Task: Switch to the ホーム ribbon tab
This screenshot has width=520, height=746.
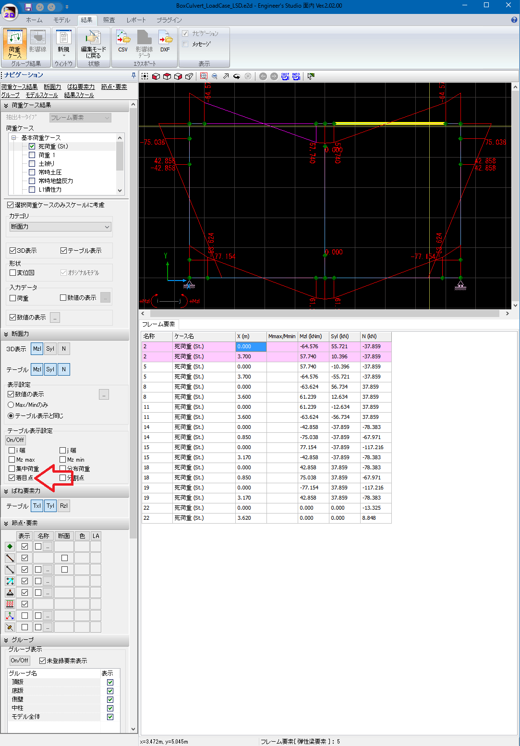Action: point(34,20)
